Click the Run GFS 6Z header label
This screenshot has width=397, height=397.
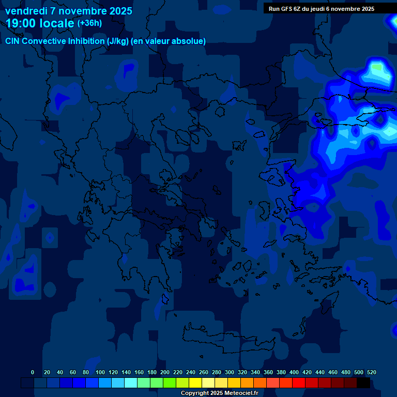(x=321, y=8)
